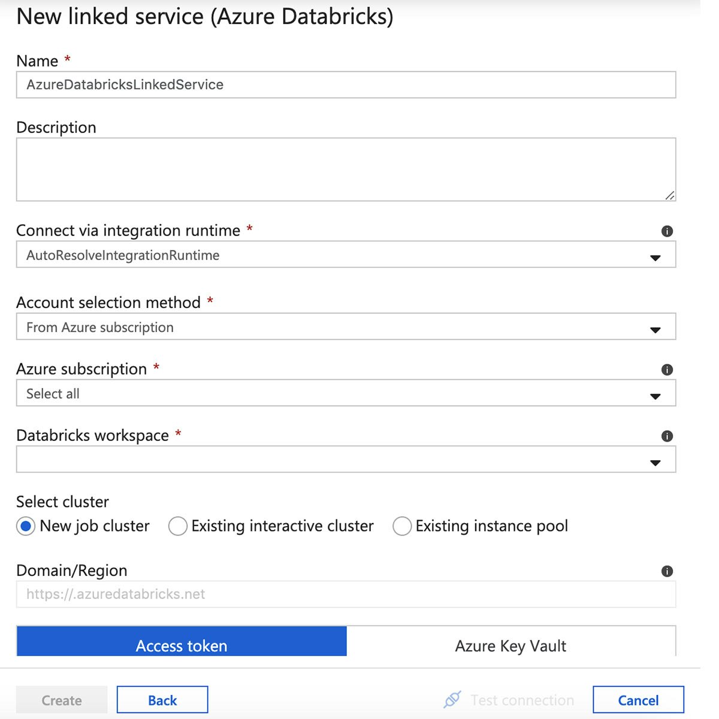This screenshot has height=719, width=719.
Task: Choose Existing instance pool option
Action: (402, 526)
